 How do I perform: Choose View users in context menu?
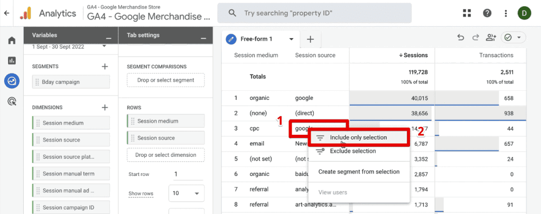tap(359, 192)
